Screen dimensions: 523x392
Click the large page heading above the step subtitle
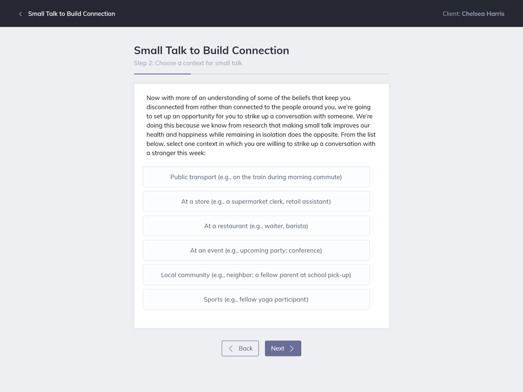(211, 51)
